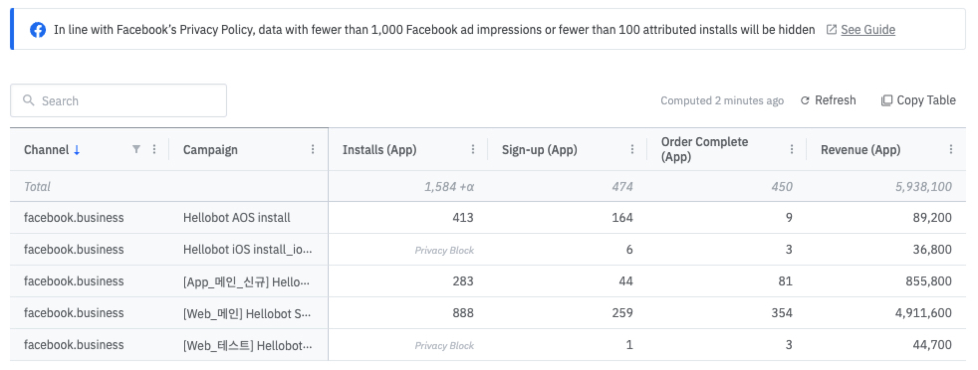Viewport: 978px width, 370px height.
Task: Open Sign-up (App) column options menu
Action: (632, 149)
